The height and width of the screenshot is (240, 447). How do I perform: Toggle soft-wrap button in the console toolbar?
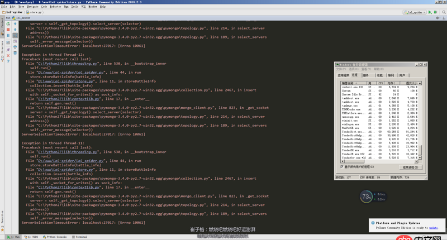15,36
